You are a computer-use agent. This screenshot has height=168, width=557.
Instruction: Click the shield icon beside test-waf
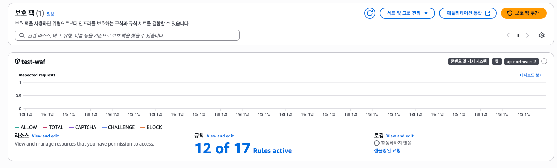pyautogui.click(x=17, y=62)
